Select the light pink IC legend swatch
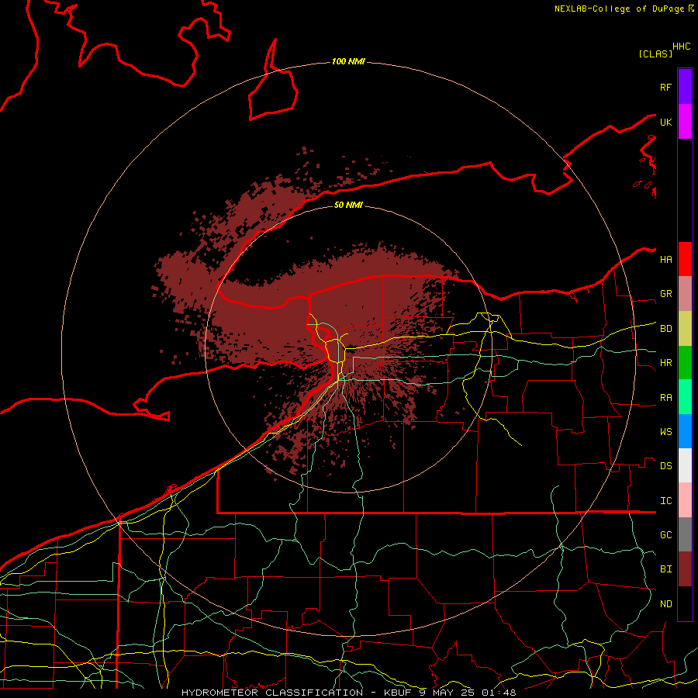Viewport: 698px width, 698px height. pyautogui.click(x=685, y=500)
